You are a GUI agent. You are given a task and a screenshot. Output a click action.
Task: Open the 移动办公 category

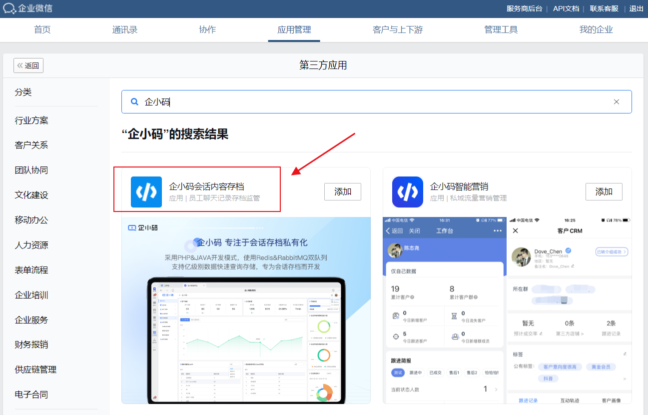(31, 220)
